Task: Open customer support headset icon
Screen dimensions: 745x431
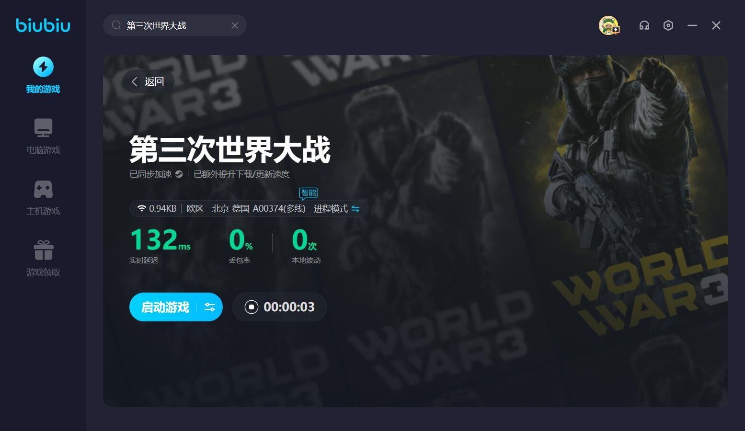Action: tap(644, 25)
